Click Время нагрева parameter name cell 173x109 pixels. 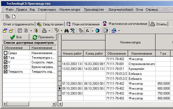[43, 67]
